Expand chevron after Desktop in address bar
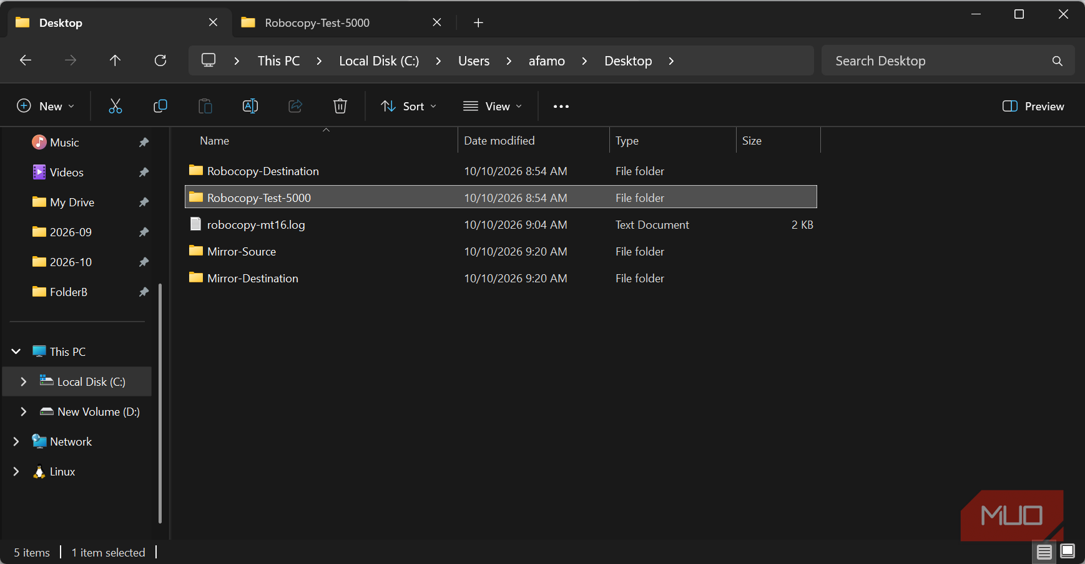The image size is (1085, 564). pos(671,61)
